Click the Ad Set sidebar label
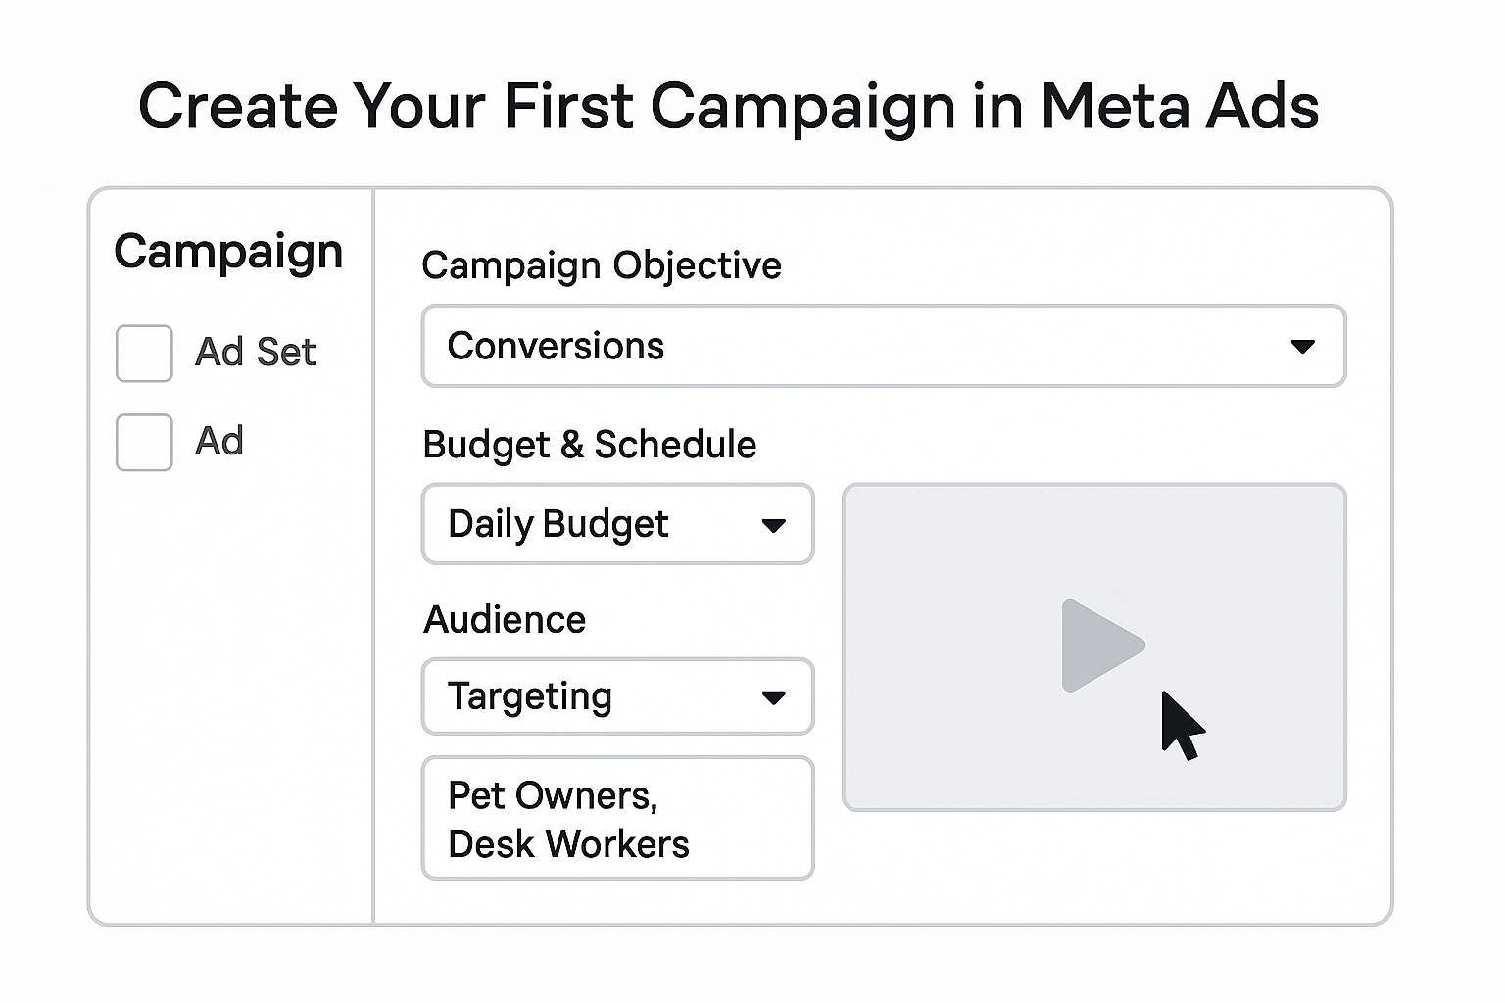The image size is (1505, 1003). pos(256,352)
